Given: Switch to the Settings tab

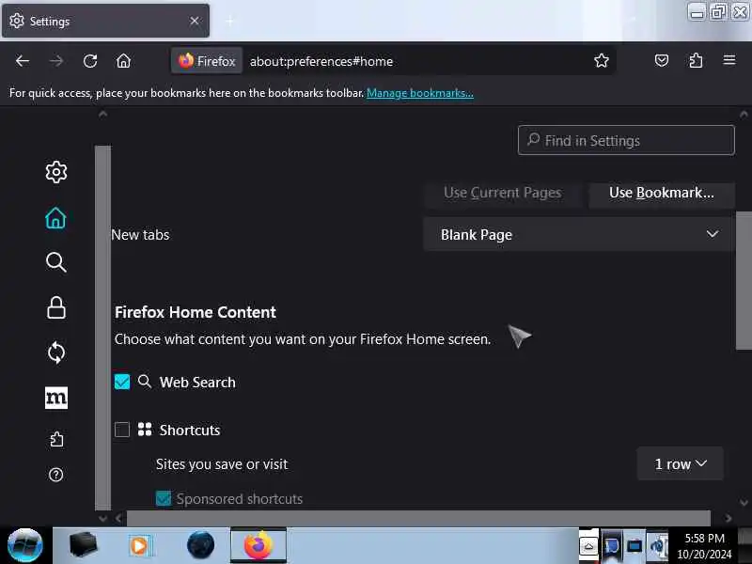Looking at the screenshot, I should click(105, 21).
